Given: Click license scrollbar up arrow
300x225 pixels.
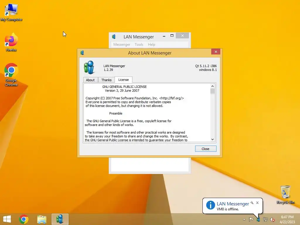Looking at the screenshot, I should point(212,86).
